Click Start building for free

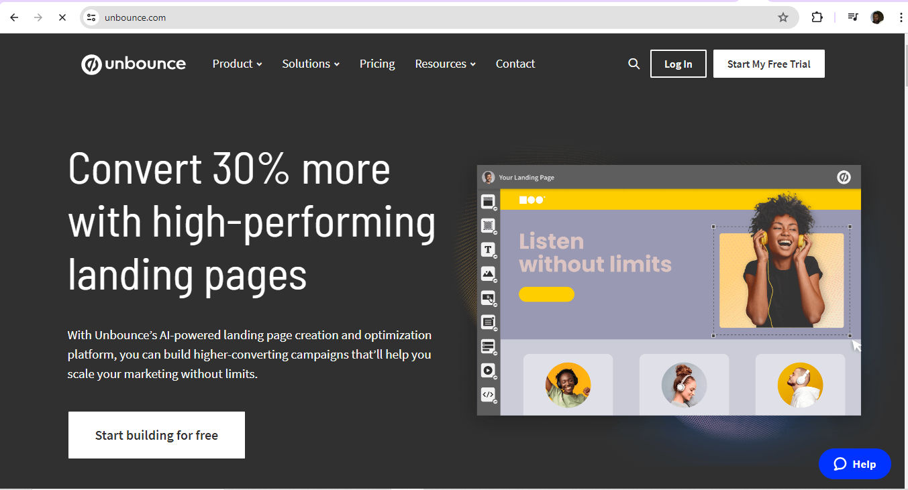coord(156,434)
